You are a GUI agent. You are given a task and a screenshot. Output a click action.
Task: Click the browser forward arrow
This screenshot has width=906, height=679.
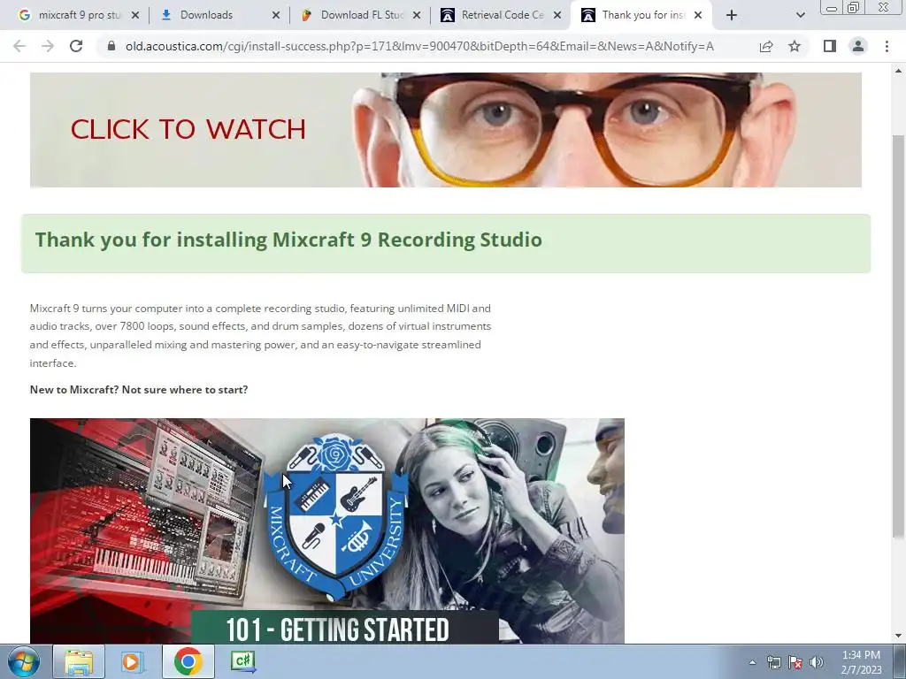[x=48, y=46]
